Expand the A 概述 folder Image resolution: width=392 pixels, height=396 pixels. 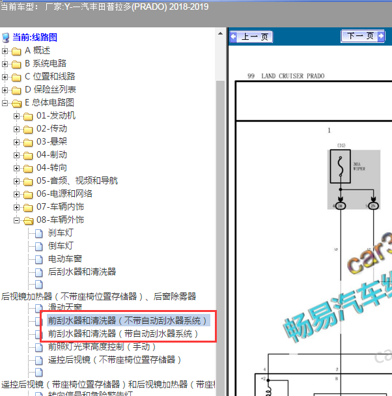point(5,51)
